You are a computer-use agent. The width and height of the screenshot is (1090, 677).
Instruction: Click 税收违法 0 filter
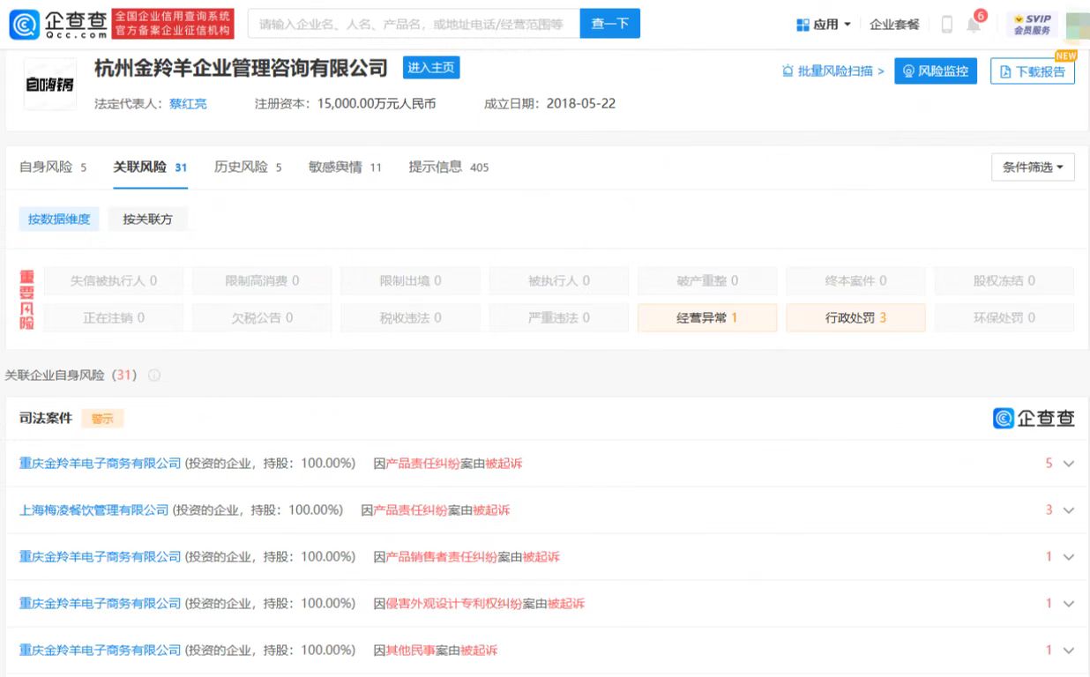tap(410, 317)
